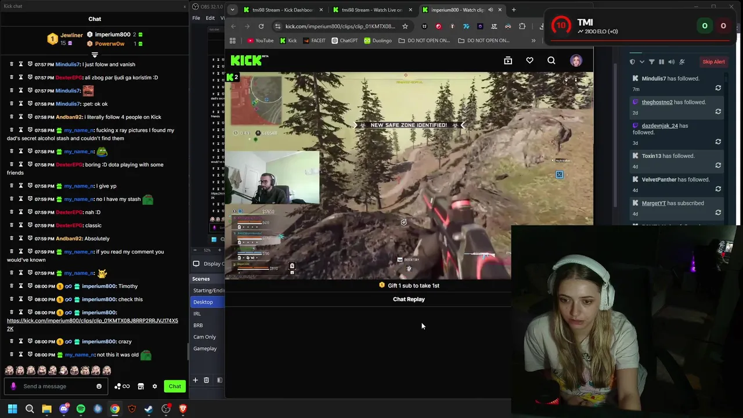The width and height of the screenshot is (743, 418).
Task: Click the Chrome address bar URL
Action: [x=340, y=26]
